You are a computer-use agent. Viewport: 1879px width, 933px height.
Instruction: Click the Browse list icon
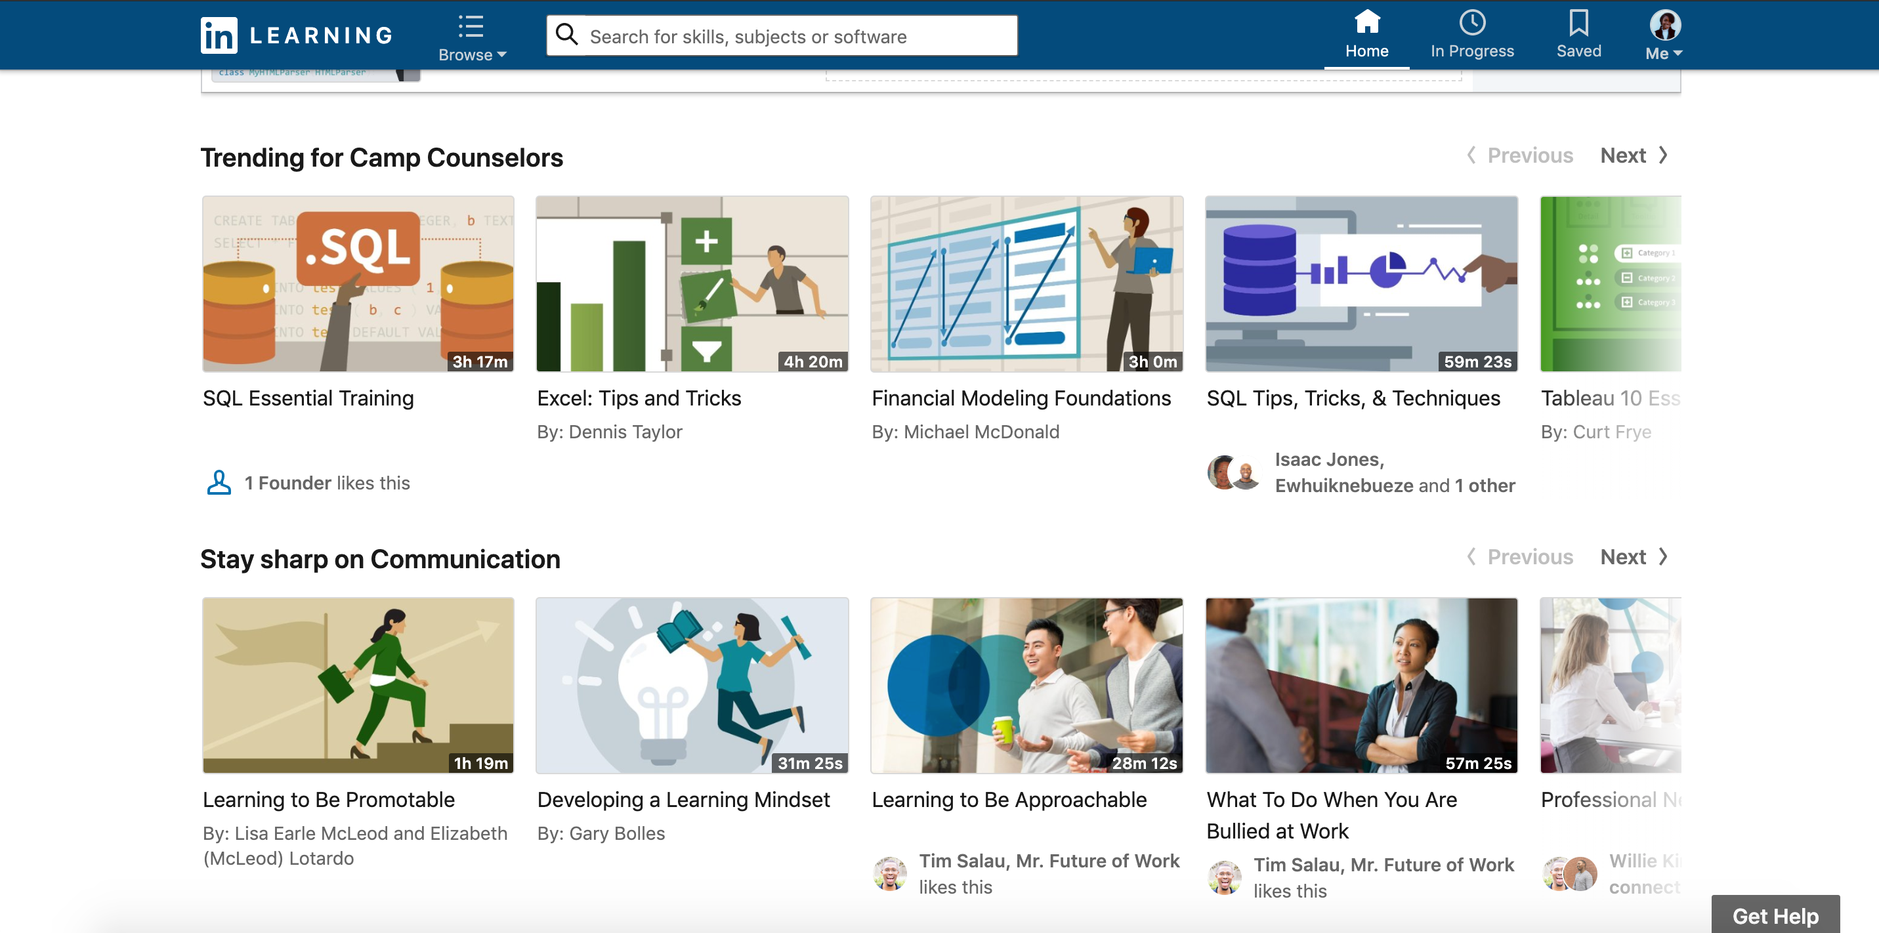pos(471,26)
